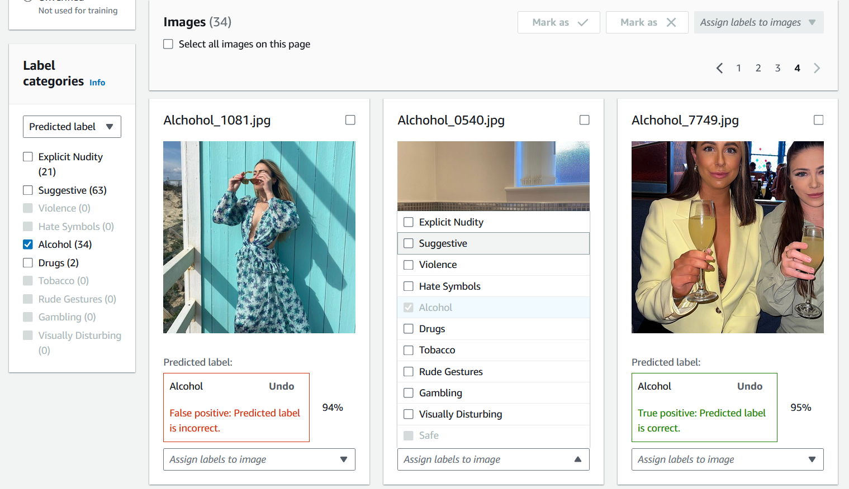This screenshot has width=849, height=489.
Task: Click the X icon on the second Mark as button
Action: 671,22
